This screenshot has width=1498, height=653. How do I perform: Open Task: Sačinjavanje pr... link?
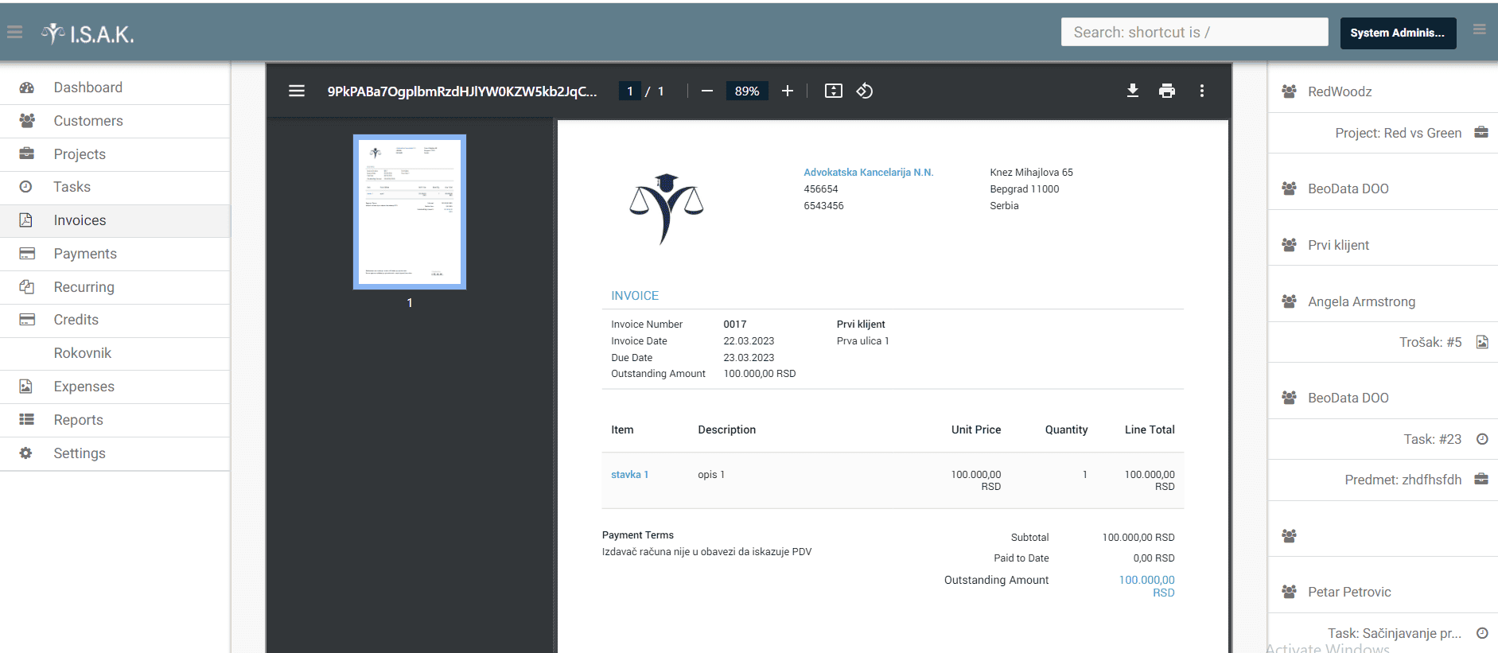pos(1394,633)
